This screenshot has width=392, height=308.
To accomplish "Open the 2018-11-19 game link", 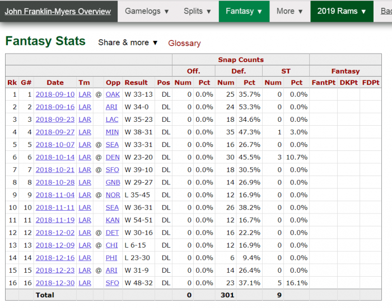I will click(55, 220).
